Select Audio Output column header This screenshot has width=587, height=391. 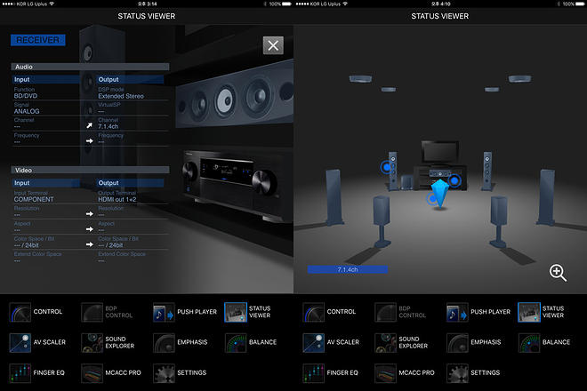[x=130, y=79]
